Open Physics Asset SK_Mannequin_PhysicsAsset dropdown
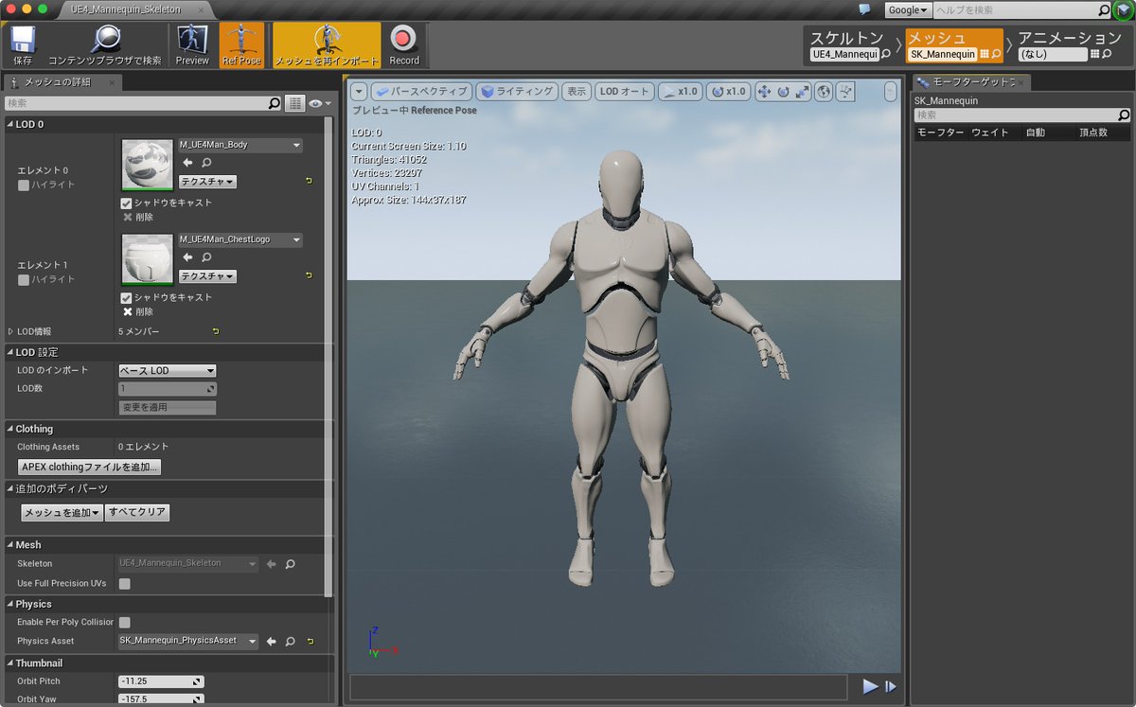The image size is (1136, 707). tap(187, 641)
